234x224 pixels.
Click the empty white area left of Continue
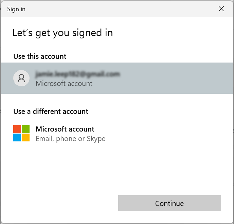(61, 203)
